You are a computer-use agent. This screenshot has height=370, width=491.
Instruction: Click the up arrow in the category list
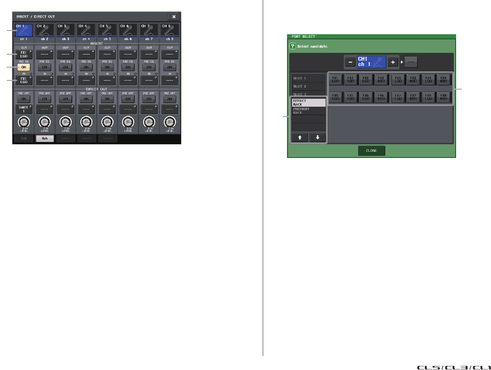pos(300,137)
